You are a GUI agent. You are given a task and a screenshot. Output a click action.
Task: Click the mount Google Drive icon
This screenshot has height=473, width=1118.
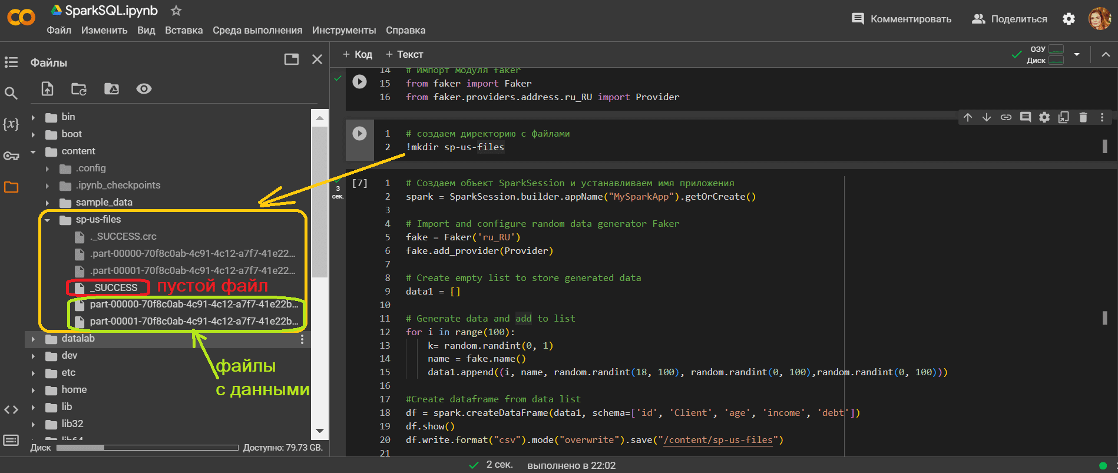[x=111, y=89]
